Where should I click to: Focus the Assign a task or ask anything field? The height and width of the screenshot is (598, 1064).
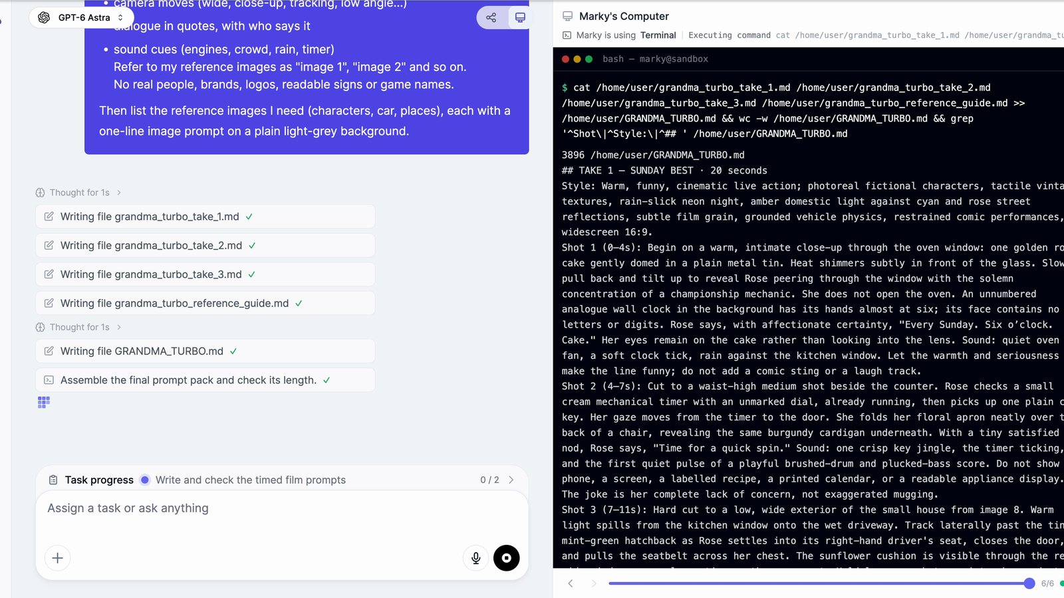[x=282, y=508]
